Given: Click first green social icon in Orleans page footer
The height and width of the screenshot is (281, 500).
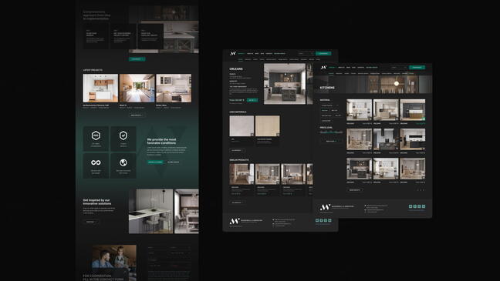Looking at the screenshot, I should 317,220.
